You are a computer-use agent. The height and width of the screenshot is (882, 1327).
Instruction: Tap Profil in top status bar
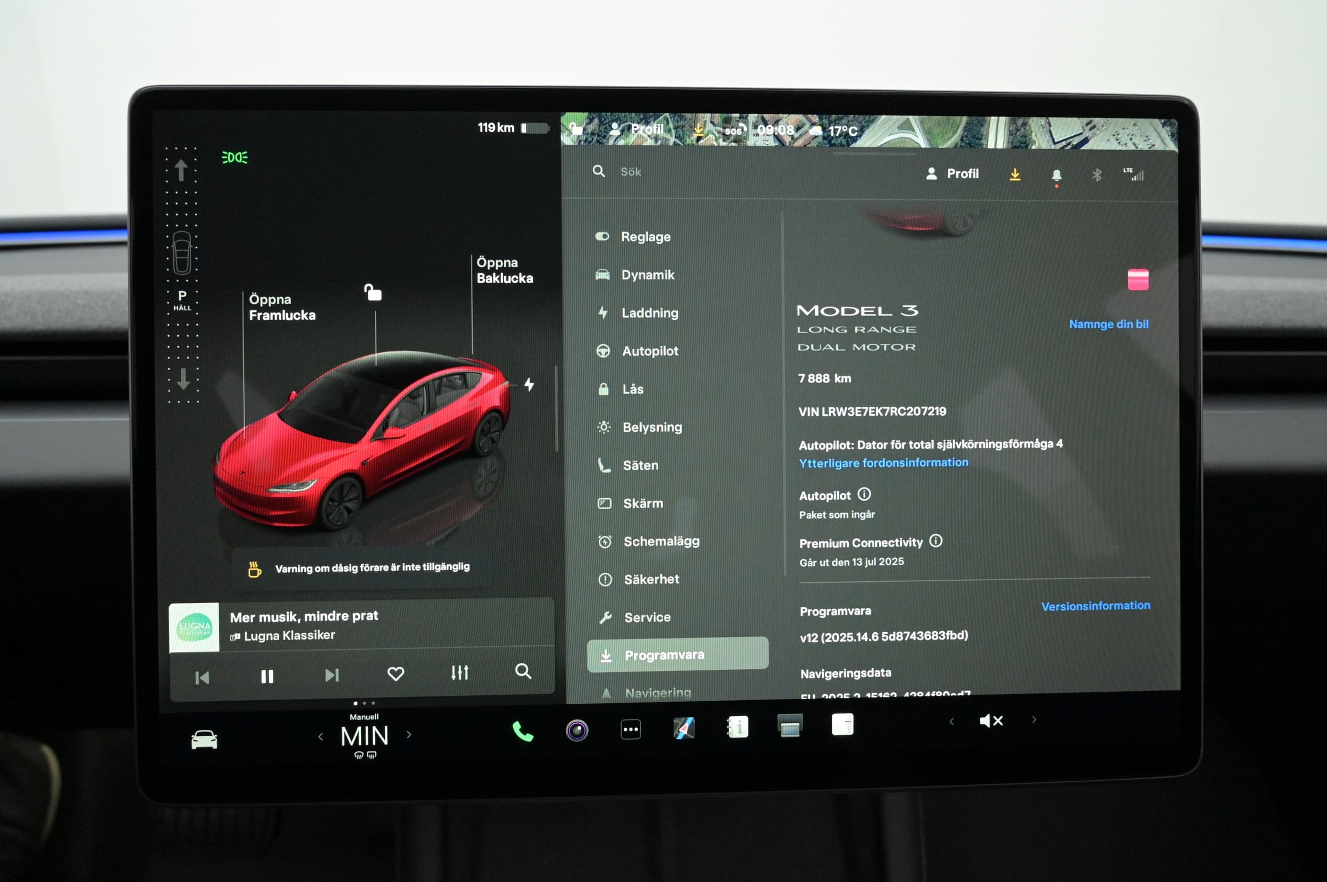click(x=637, y=129)
